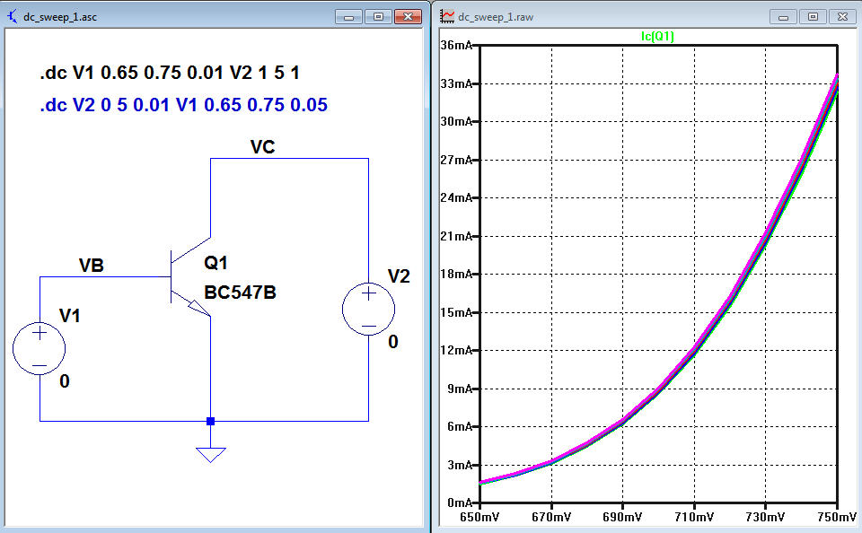Click the value 0 below V2
Viewport: 862px width, 533px height.
pos(393,342)
